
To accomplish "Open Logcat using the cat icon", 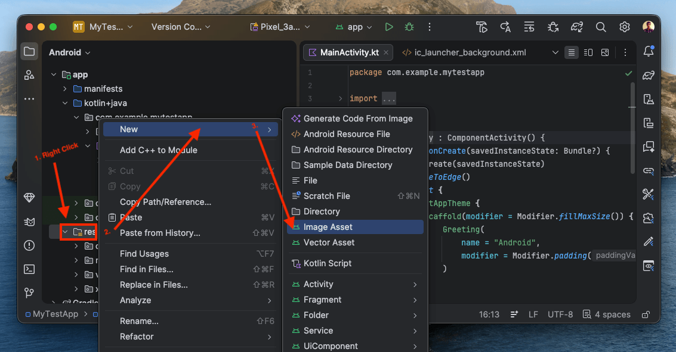I will (29, 222).
